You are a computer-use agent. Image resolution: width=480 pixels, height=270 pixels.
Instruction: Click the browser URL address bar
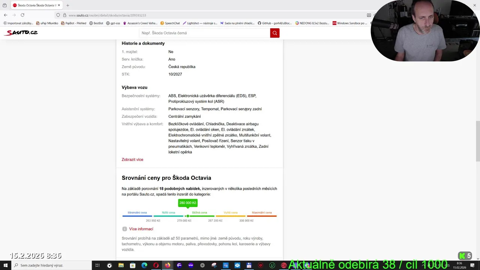pos(210,15)
